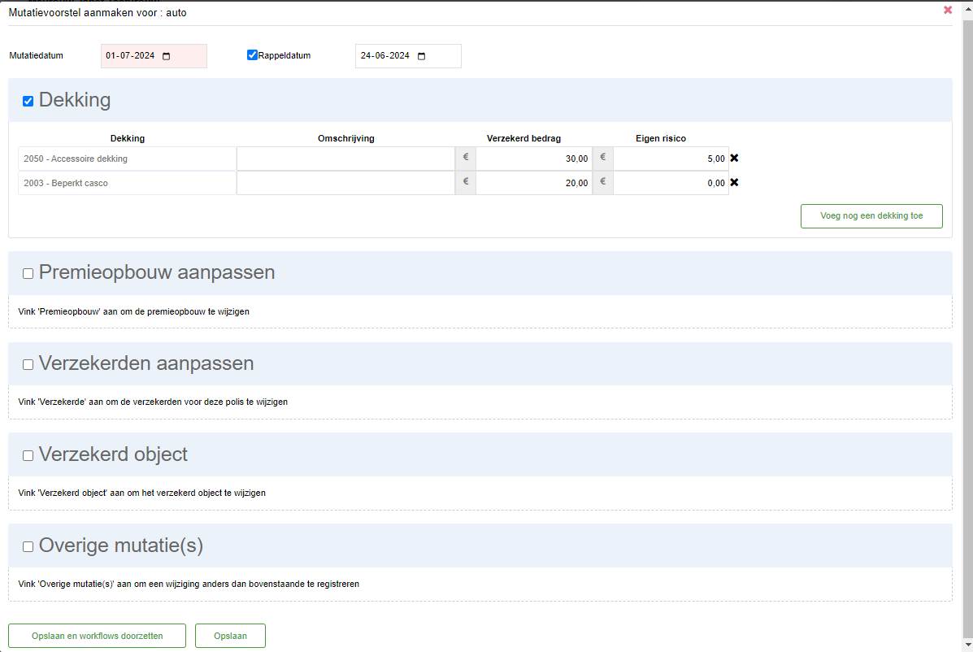The height and width of the screenshot is (652, 973).
Task: Close the Mutatievoorstel dialog with red X
Action: coord(948,10)
